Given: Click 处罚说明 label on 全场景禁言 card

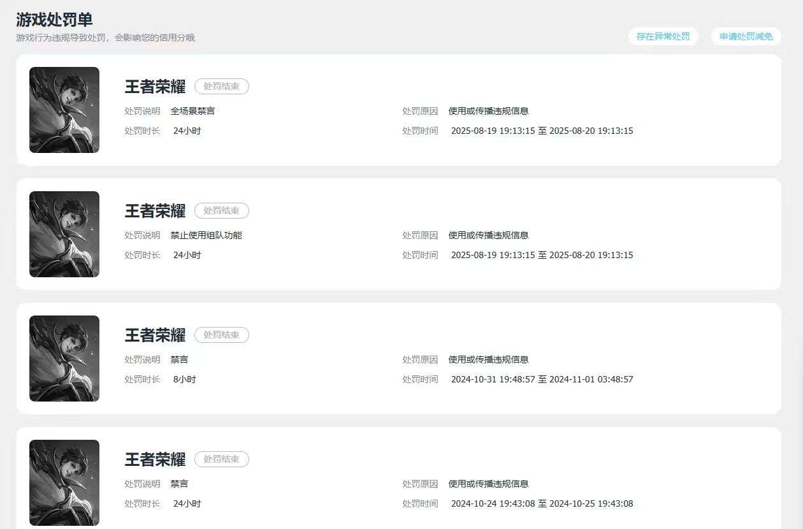Looking at the screenshot, I should [142, 111].
